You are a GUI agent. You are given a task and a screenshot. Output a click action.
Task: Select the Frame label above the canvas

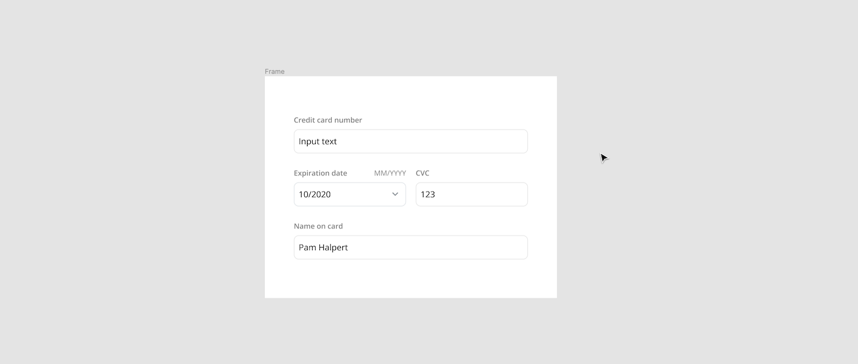275,71
